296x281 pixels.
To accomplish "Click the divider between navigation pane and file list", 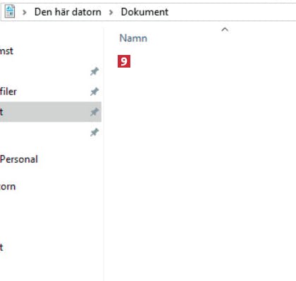I will (104, 153).
